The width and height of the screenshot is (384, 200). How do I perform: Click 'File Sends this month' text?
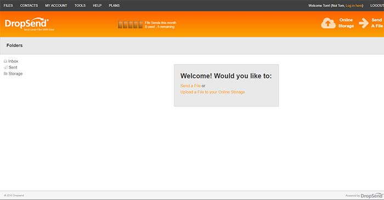coord(160,23)
